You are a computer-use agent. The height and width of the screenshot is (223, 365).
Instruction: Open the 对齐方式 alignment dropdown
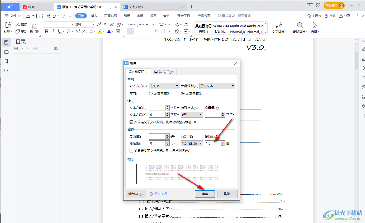click(164, 86)
